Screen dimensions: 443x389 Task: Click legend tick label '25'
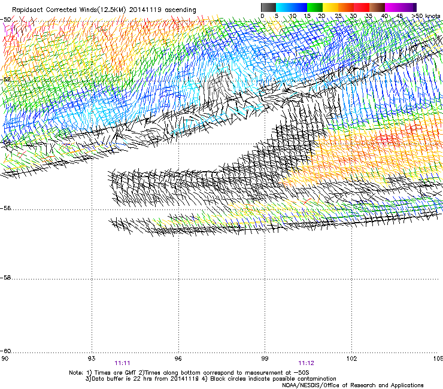pos(338,16)
